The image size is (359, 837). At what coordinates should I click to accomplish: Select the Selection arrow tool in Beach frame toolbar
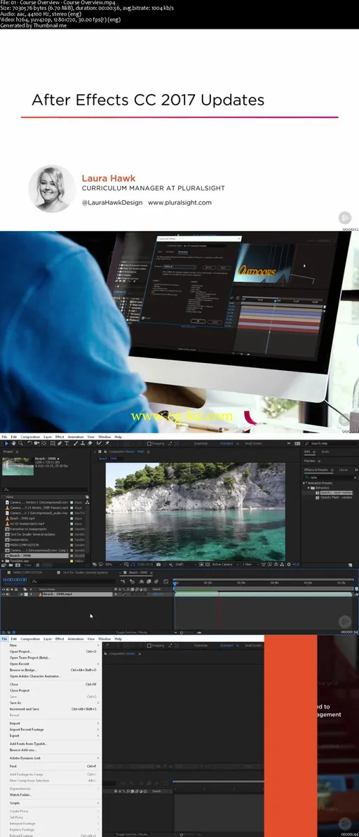pos(6,443)
